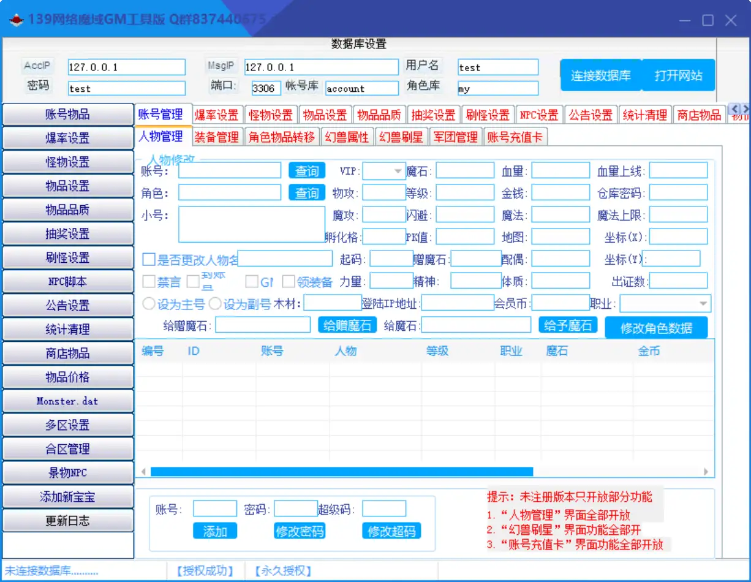The width and height of the screenshot is (751, 582).
Task: Select the 设为主号 radio button
Action: (x=148, y=303)
